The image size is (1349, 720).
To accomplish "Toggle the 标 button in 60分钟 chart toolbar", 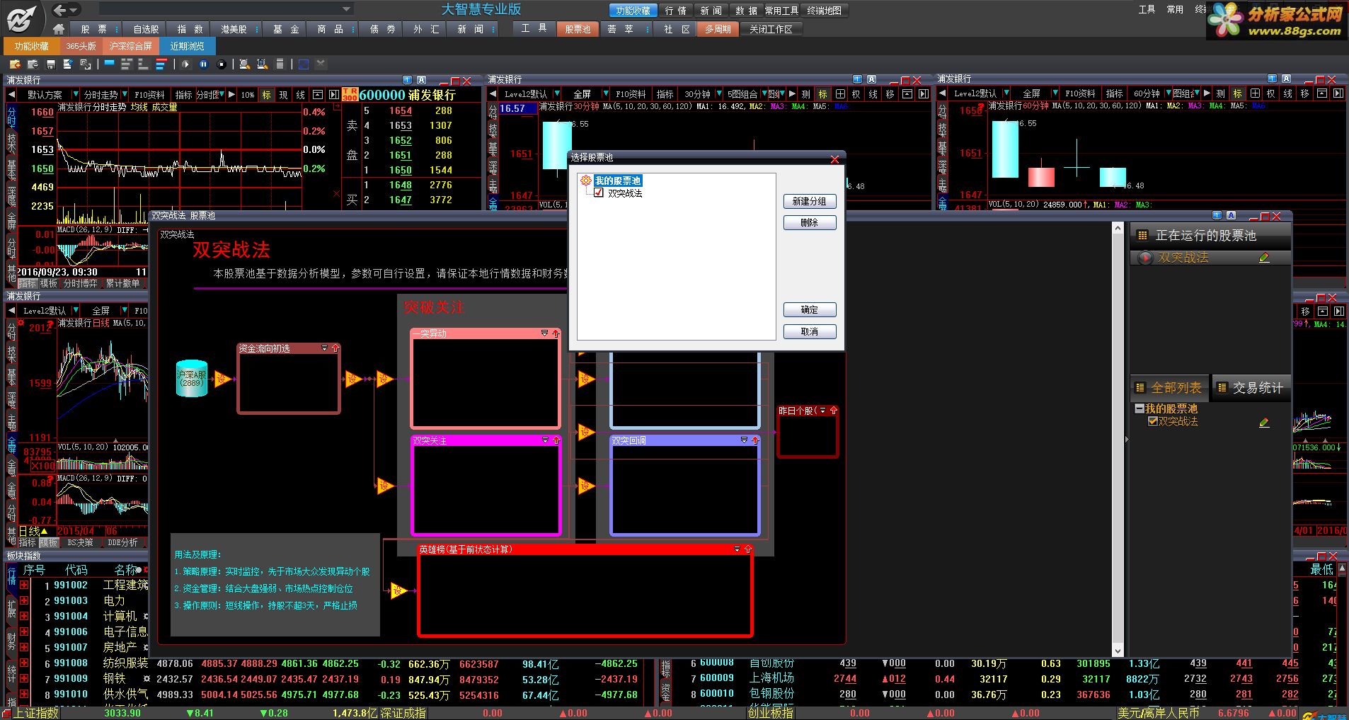I will [x=1237, y=93].
